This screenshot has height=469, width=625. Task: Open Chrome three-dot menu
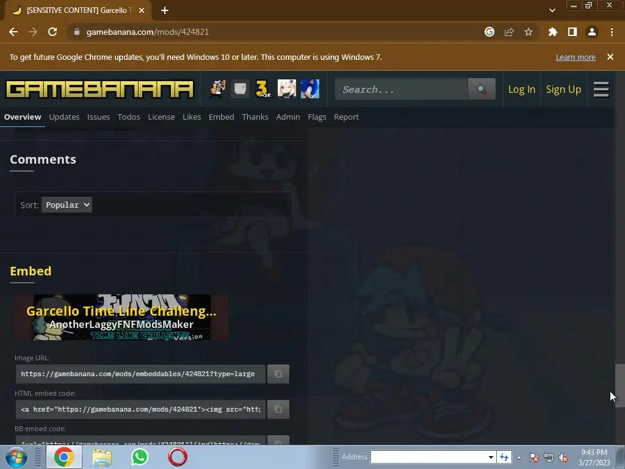coord(612,32)
